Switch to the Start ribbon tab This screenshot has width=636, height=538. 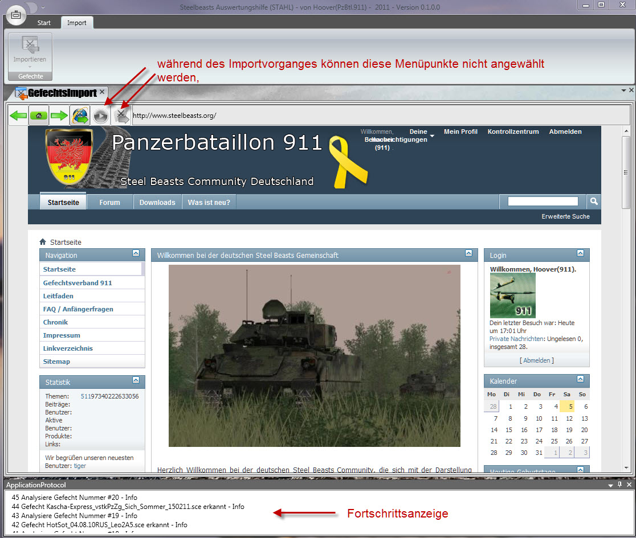tap(44, 23)
